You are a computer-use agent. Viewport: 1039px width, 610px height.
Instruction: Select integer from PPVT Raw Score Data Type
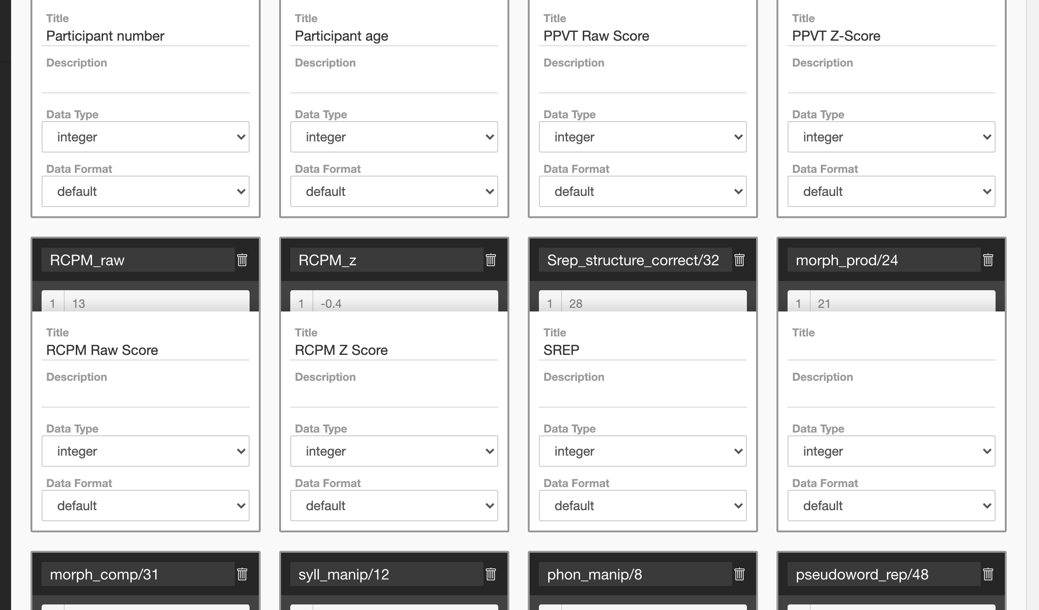(x=642, y=136)
